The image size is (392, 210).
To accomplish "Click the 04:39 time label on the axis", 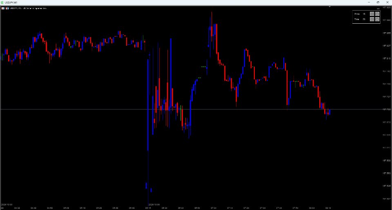I will point(17,208).
